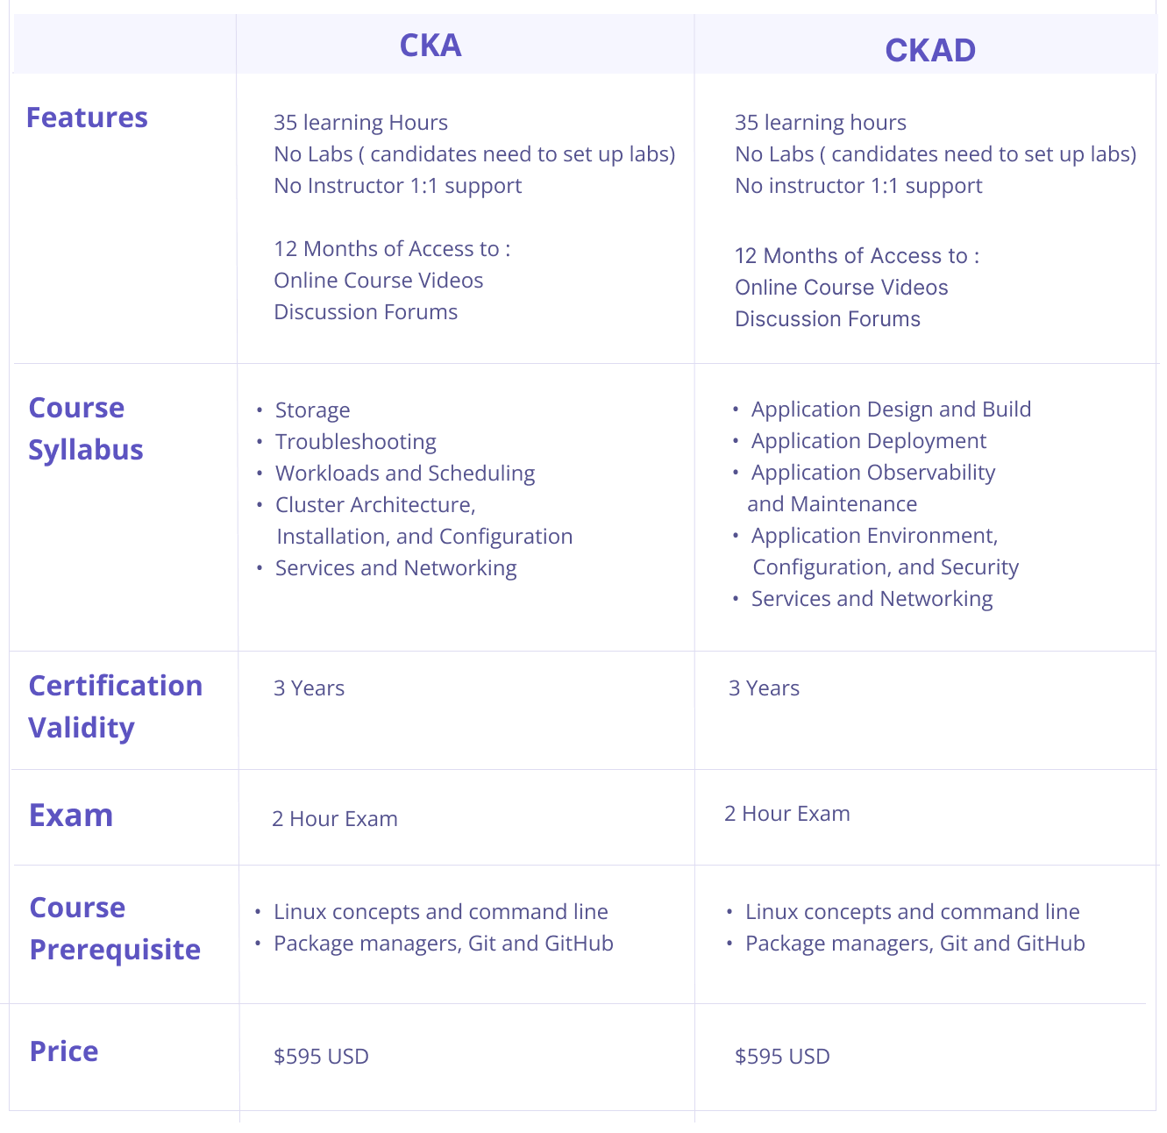Click the Price row label

[64, 1051]
